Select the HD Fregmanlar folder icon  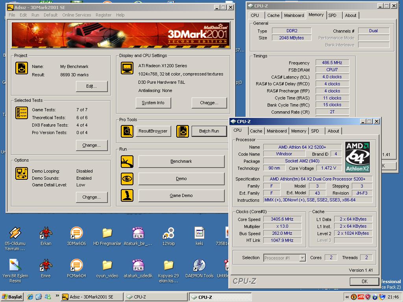pyautogui.click(x=107, y=233)
